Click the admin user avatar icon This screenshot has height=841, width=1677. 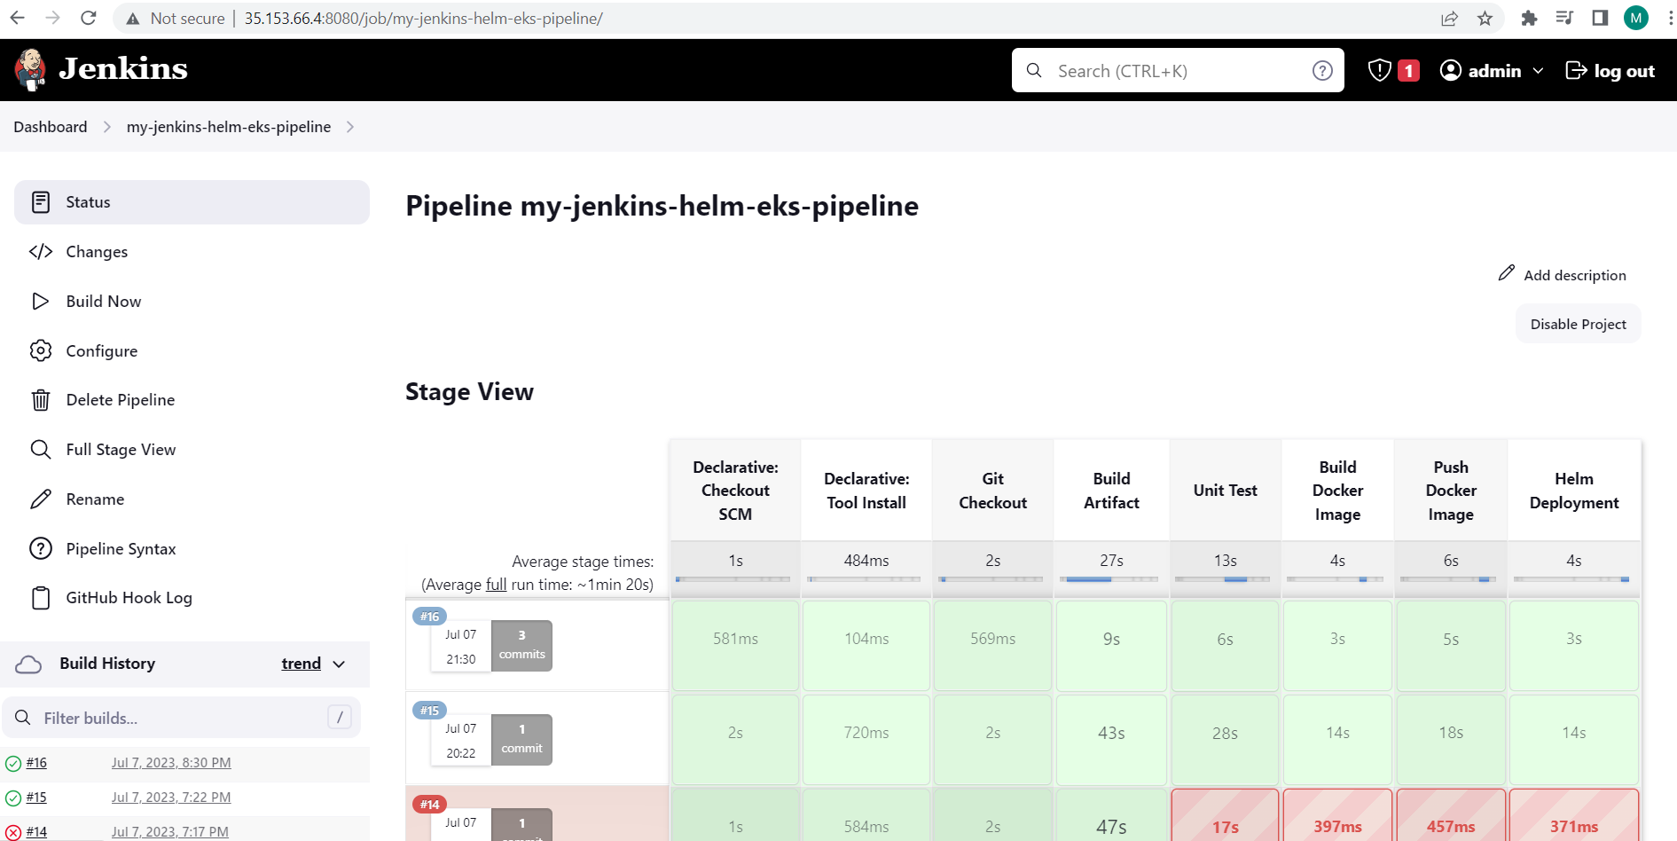tap(1451, 70)
